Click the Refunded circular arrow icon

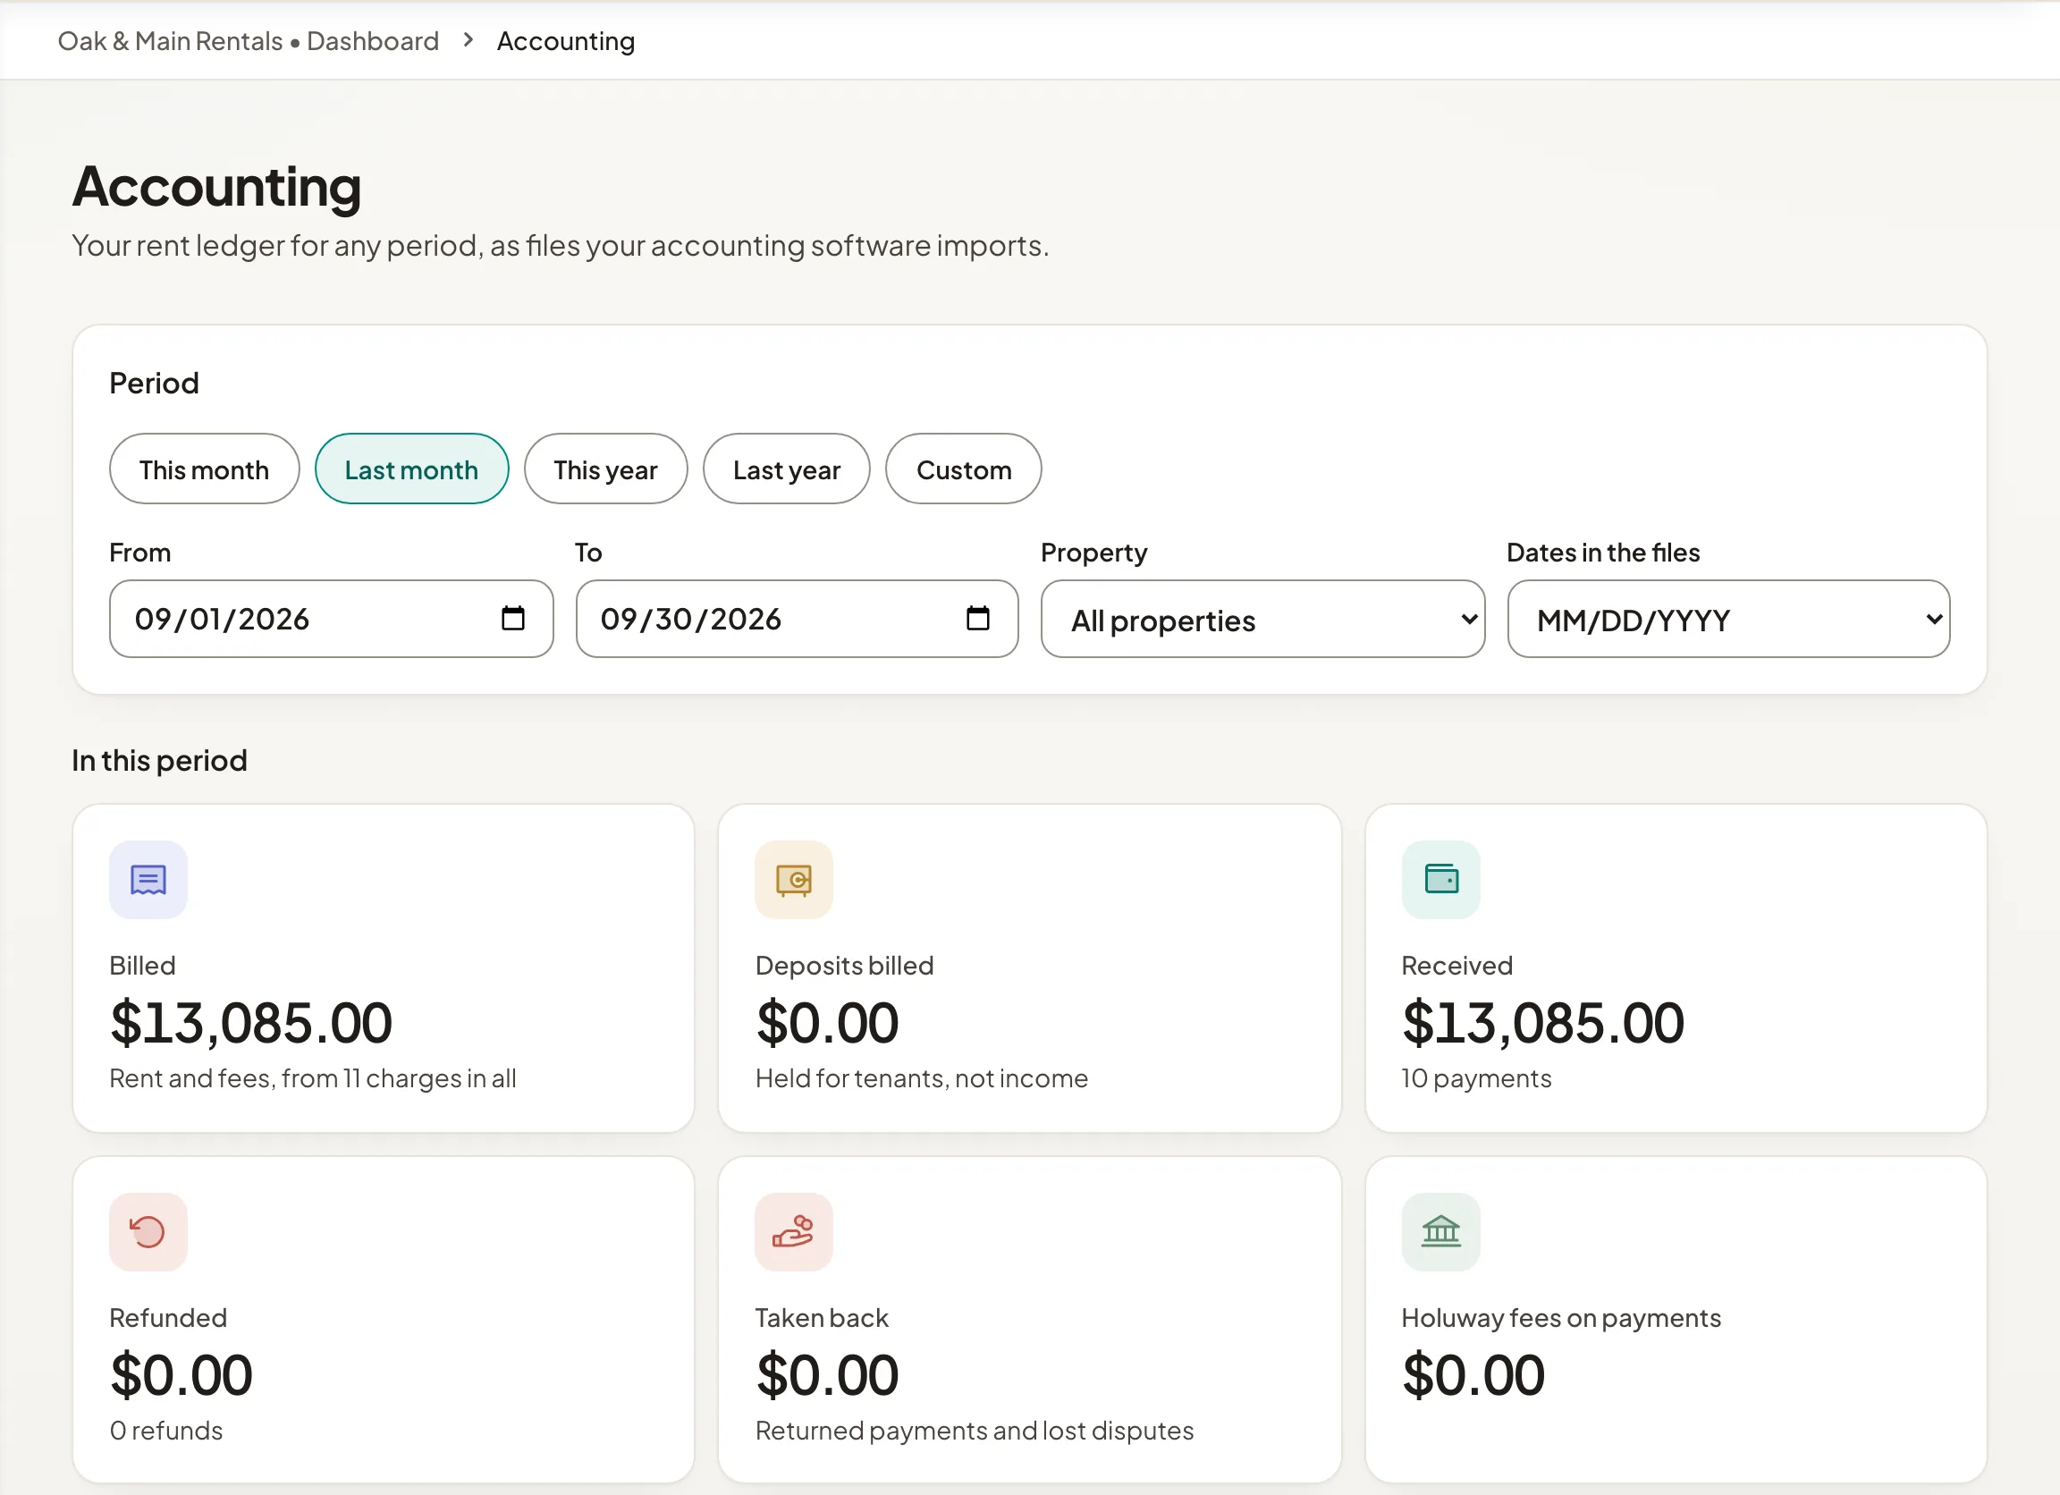(x=148, y=1231)
